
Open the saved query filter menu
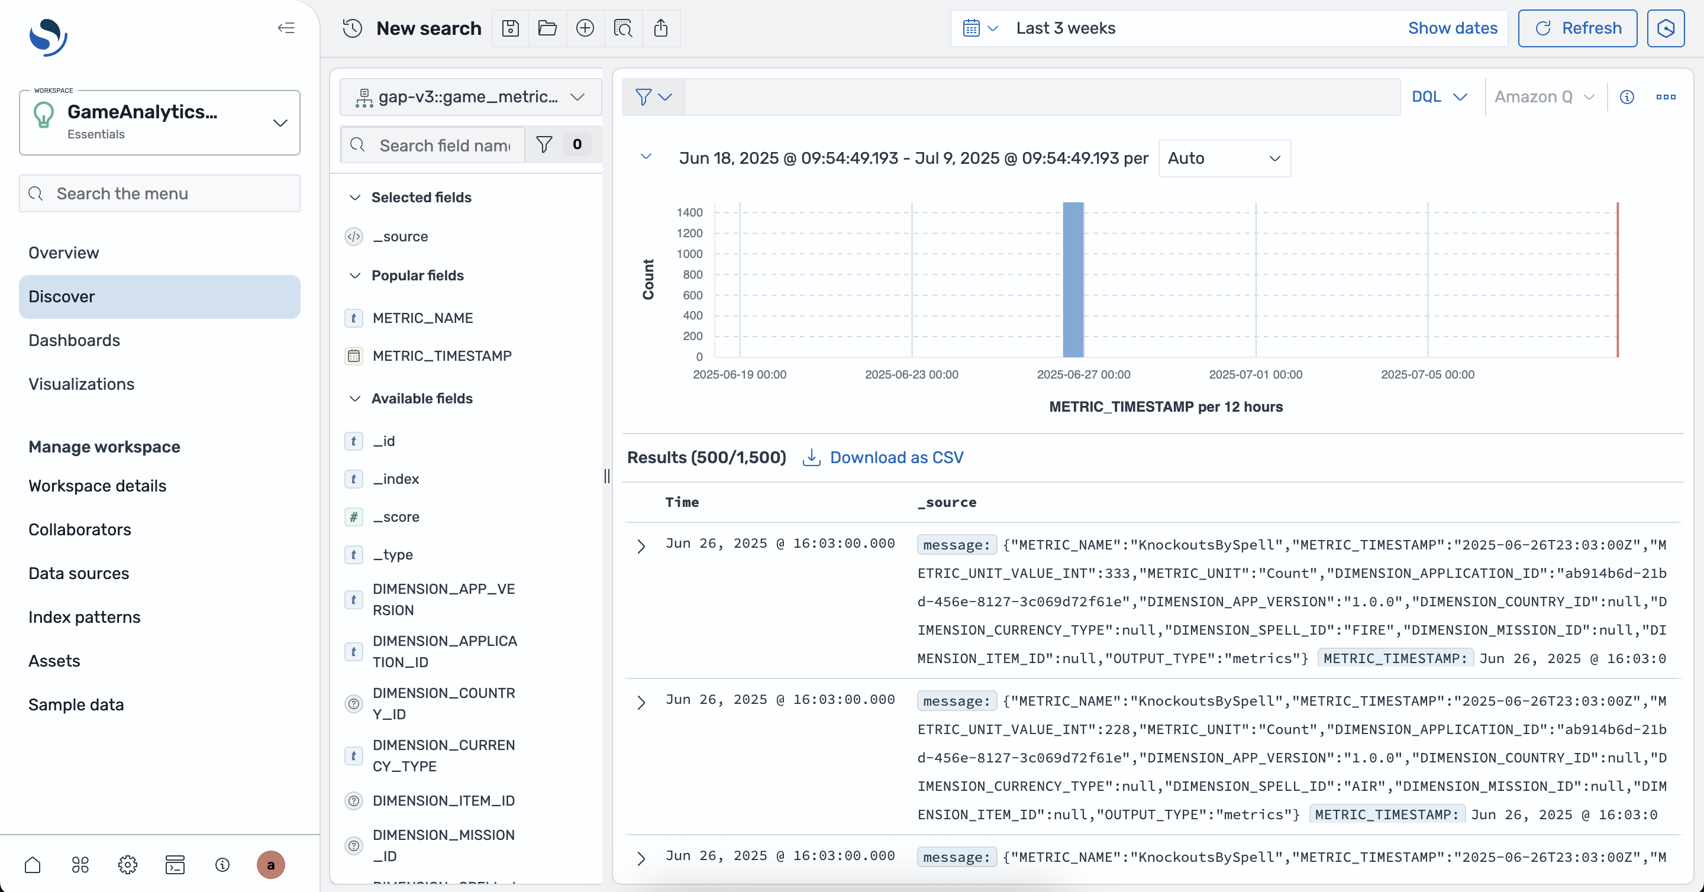(x=654, y=97)
